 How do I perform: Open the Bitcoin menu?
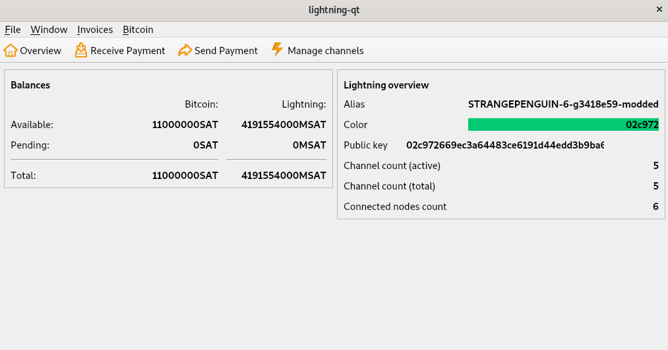138,30
